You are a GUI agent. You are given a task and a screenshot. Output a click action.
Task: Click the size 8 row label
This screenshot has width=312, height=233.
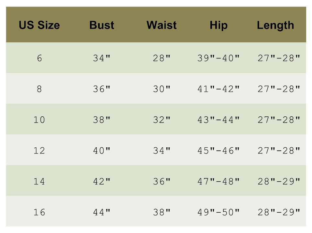pos(39,89)
